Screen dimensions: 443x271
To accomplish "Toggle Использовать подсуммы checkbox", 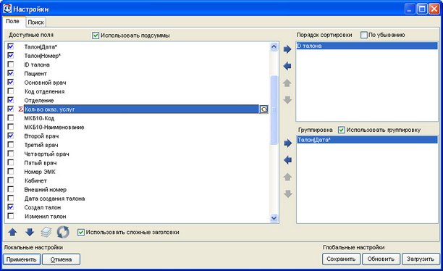I will coord(96,36).
